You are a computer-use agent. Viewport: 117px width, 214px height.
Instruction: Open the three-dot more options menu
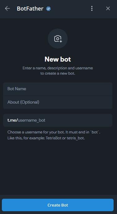(92, 8)
